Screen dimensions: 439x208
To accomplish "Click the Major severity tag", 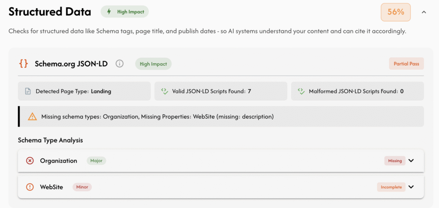I will pyautogui.click(x=96, y=161).
